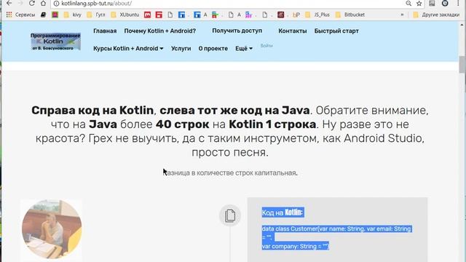
Task: Open the Другие закладки folder
Action: coord(436,15)
